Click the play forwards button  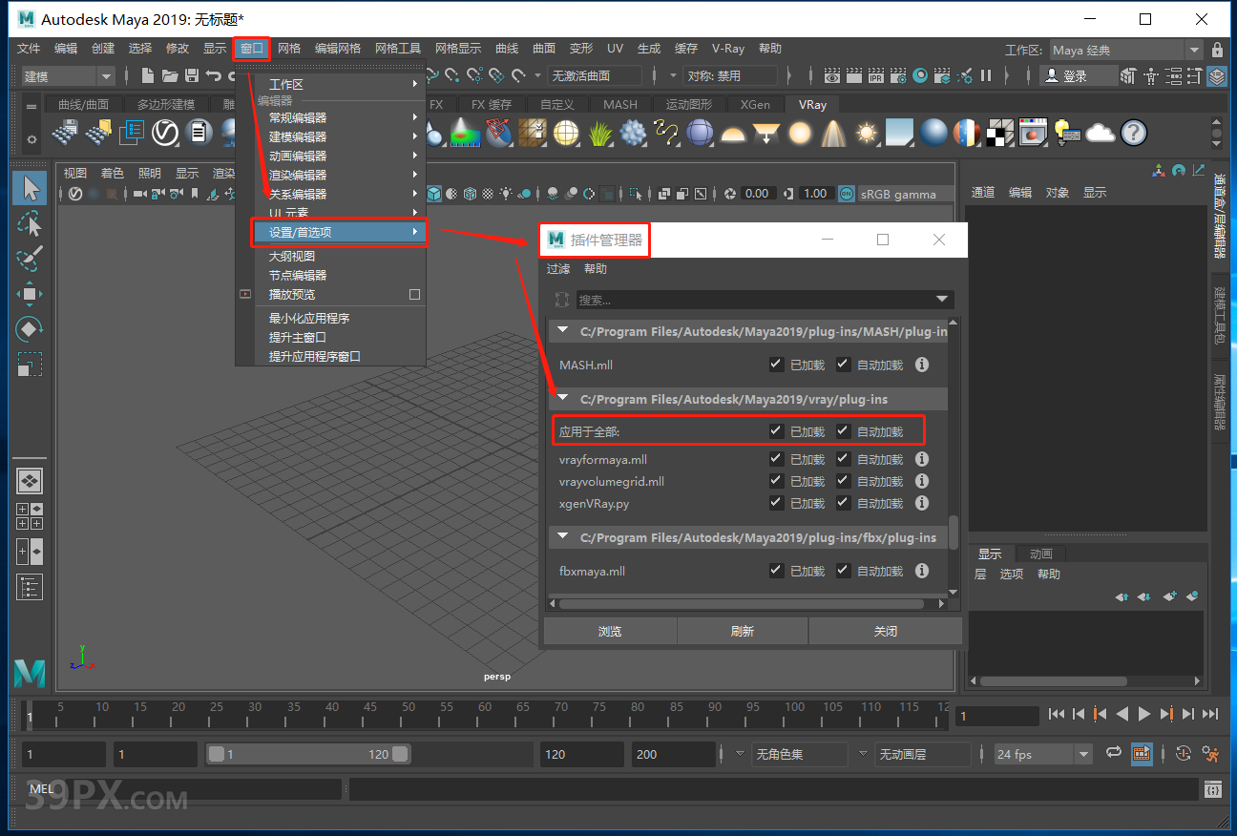[1144, 714]
